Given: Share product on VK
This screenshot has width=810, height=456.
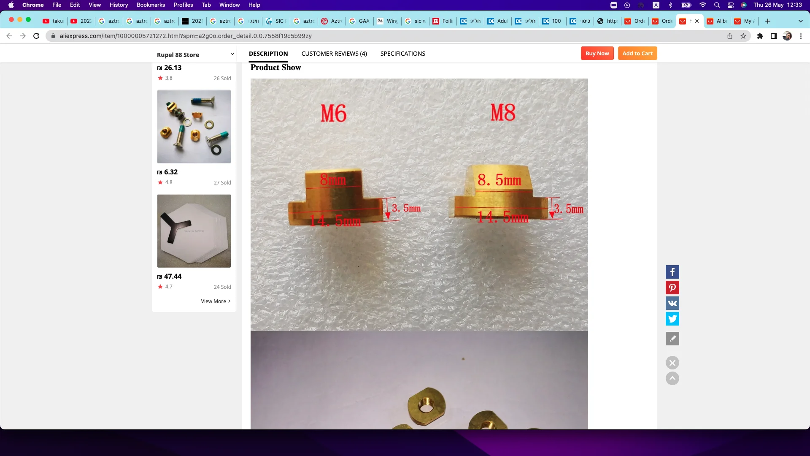Looking at the screenshot, I should coord(672,303).
